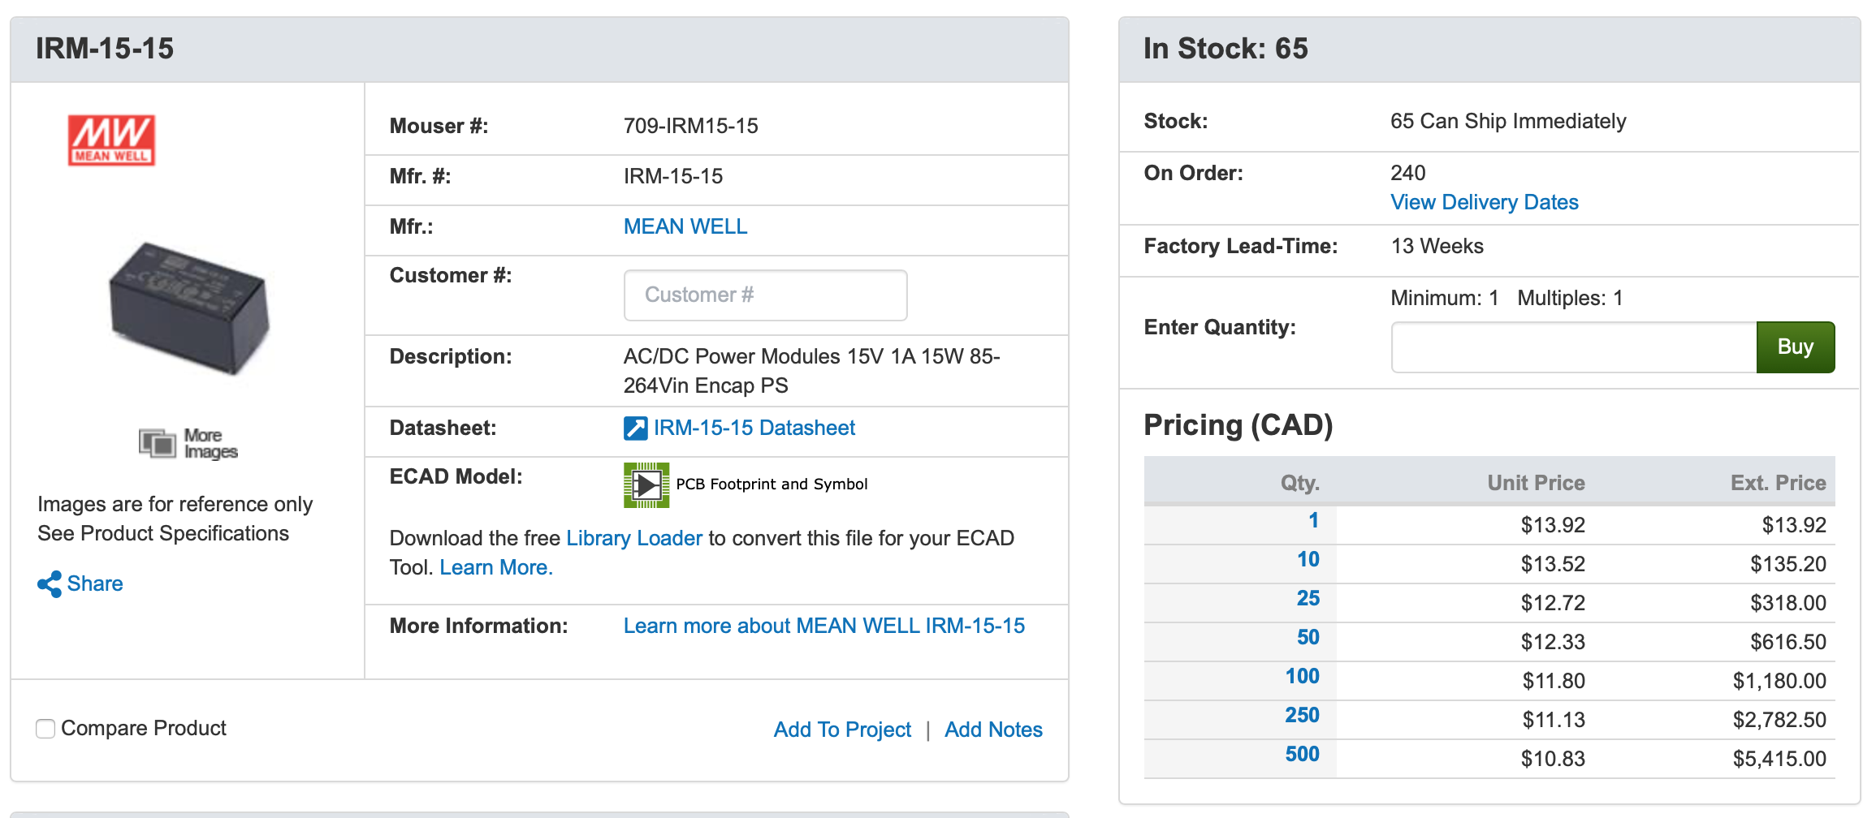Click the '65 Can Ship Immediately' text
Viewport: 1876px width, 818px height.
(x=1508, y=121)
